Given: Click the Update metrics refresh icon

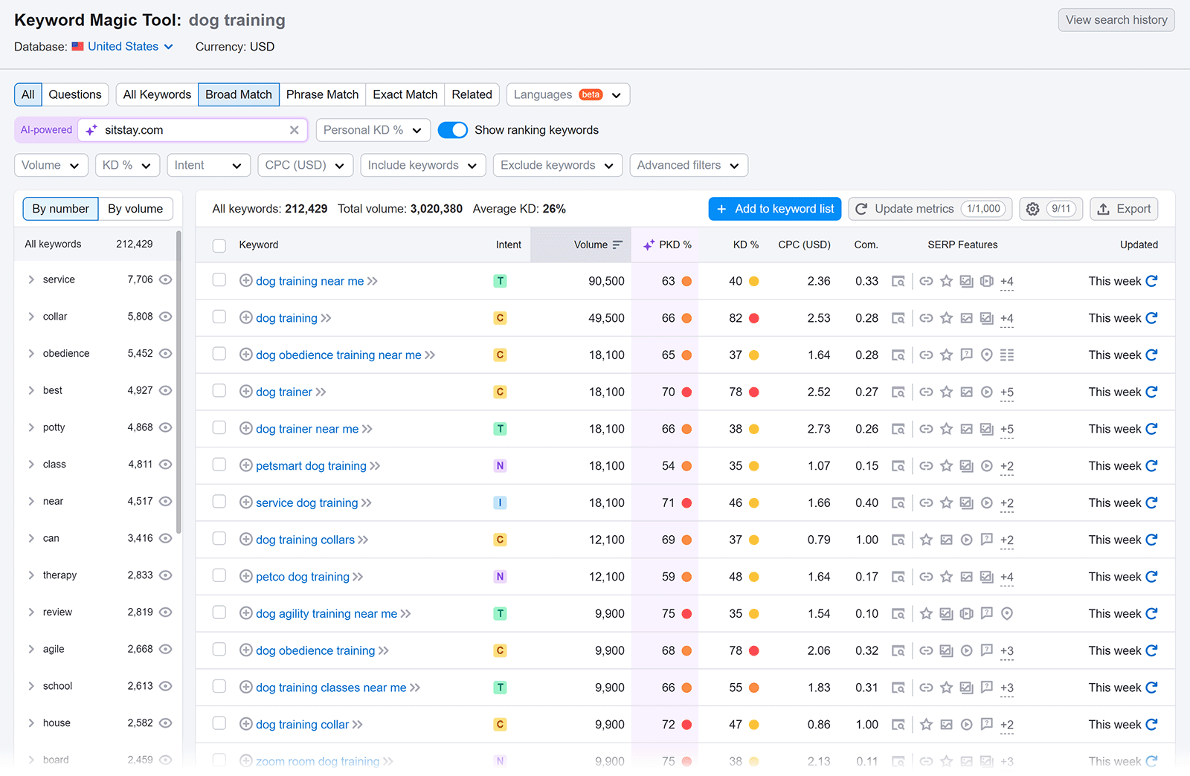Looking at the screenshot, I should 861,209.
